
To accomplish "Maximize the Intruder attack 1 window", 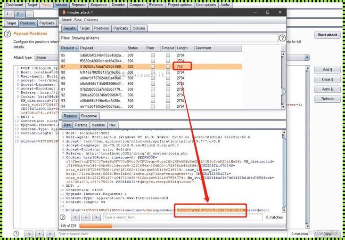I will (268, 12).
